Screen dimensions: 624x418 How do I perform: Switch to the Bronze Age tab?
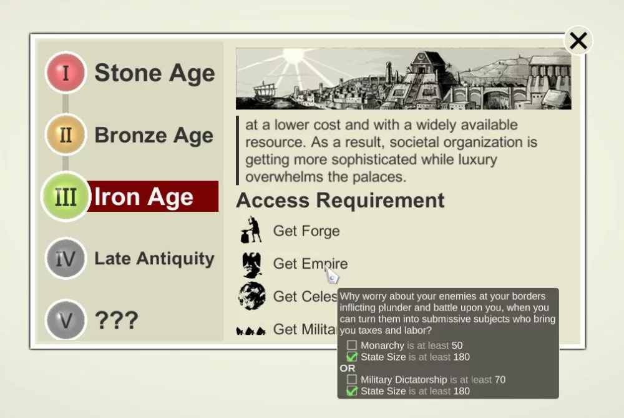(x=154, y=135)
